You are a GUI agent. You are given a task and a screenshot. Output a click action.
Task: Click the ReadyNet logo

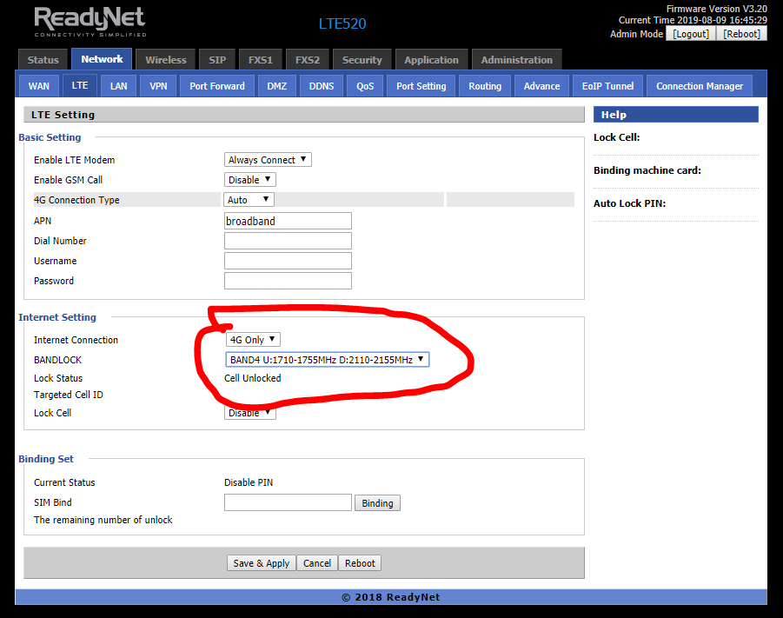90,22
